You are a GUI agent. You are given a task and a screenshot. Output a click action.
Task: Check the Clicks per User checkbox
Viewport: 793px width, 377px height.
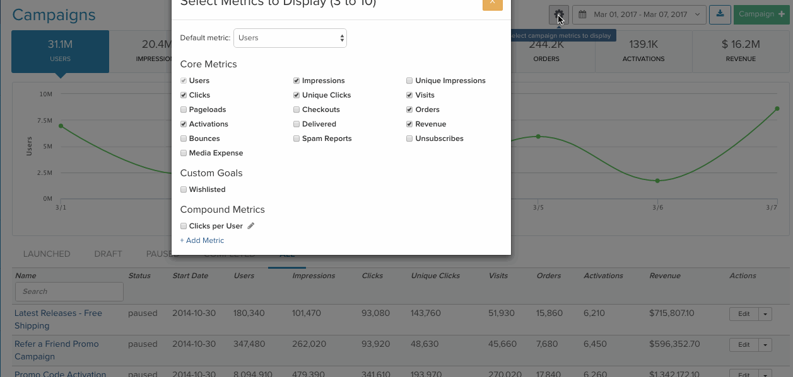click(x=184, y=226)
